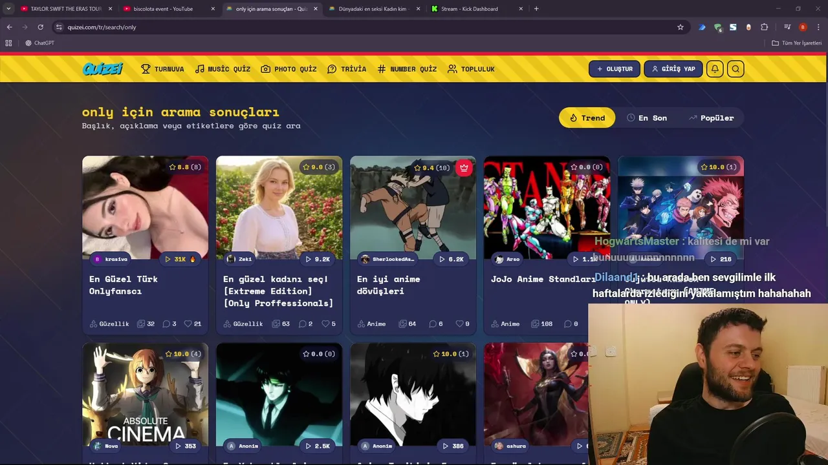Viewport: 828px width, 465px height.
Task: Open En iyi anime dövüşleri title
Action: [389, 285]
